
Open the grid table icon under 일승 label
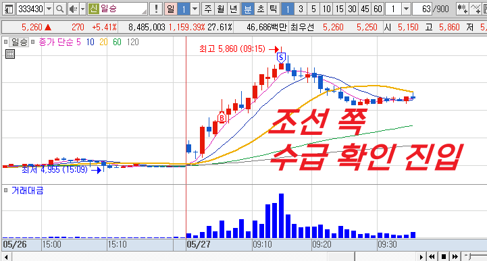tap(10, 54)
